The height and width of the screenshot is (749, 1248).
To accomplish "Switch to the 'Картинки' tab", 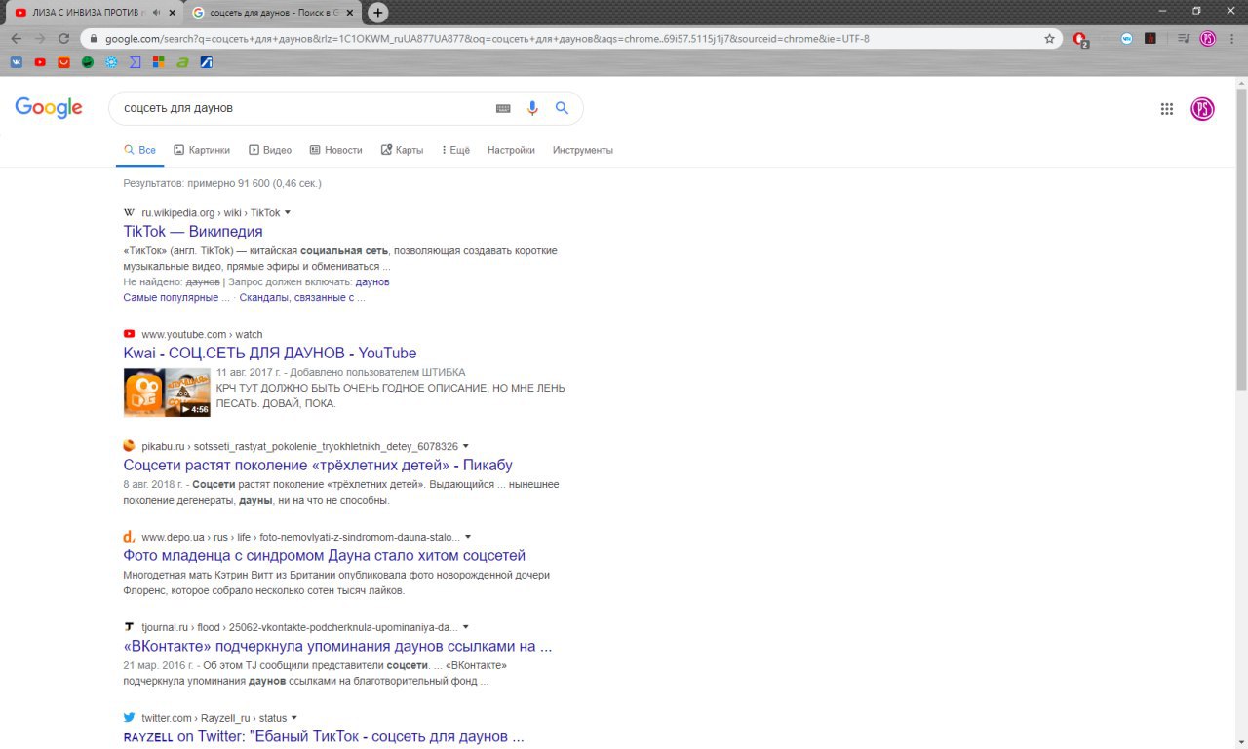I will (x=202, y=150).
